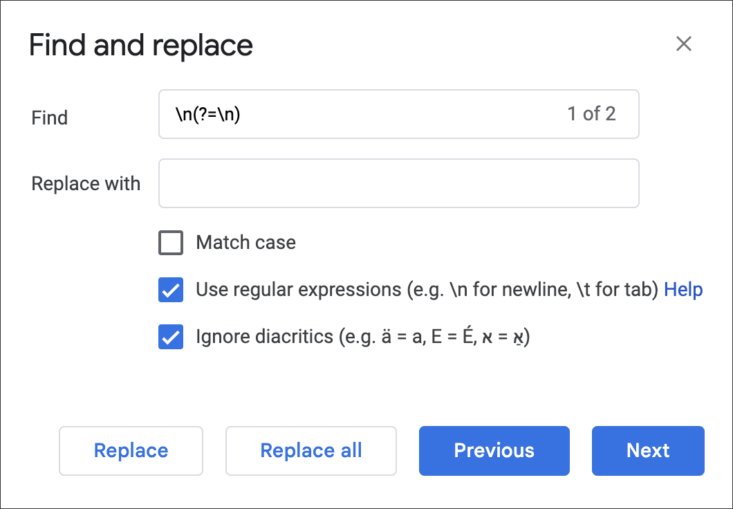
Task: Click the 'Find and replace' dialog title
Action: pyautogui.click(x=141, y=46)
